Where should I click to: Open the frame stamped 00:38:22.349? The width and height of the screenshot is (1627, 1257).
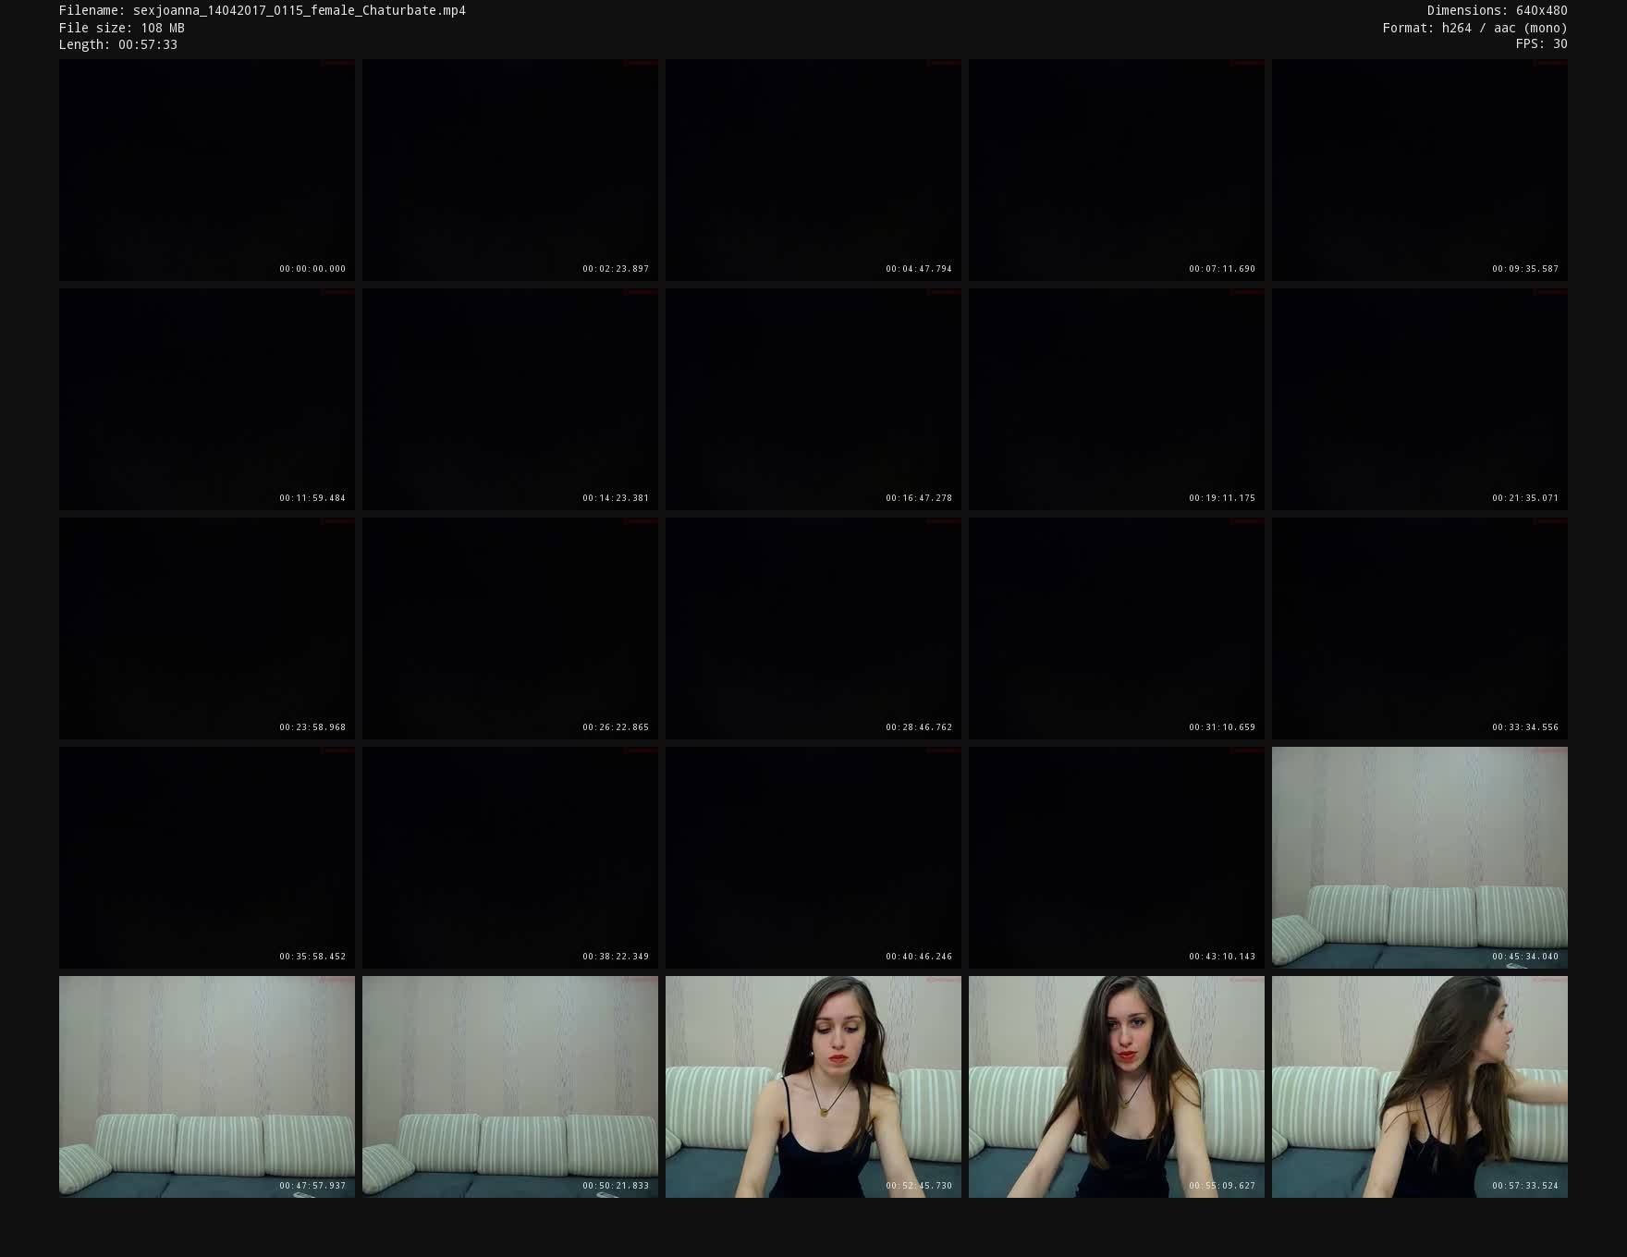[509, 858]
